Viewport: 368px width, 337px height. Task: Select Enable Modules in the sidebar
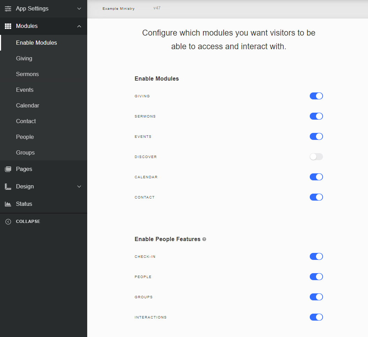click(36, 43)
